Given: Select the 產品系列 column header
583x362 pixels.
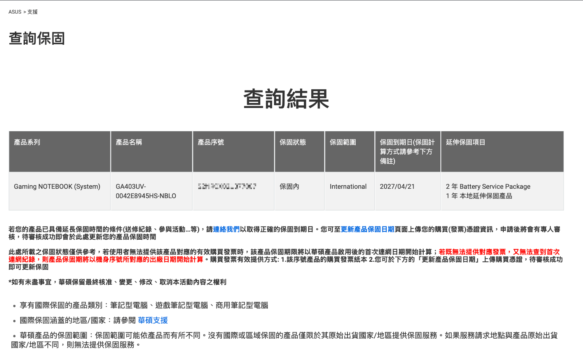Looking at the screenshot, I should click(x=27, y=143).
